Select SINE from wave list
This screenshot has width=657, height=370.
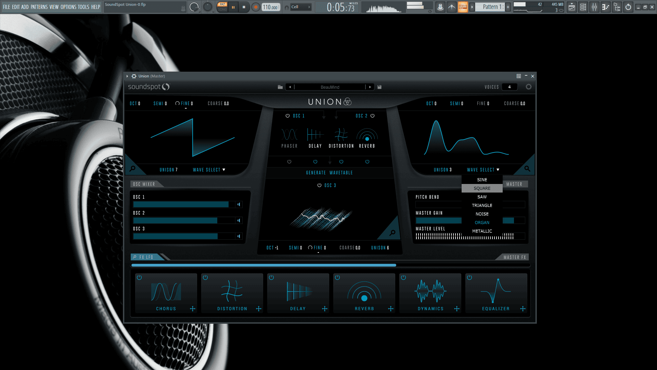[x=482, y=180]
